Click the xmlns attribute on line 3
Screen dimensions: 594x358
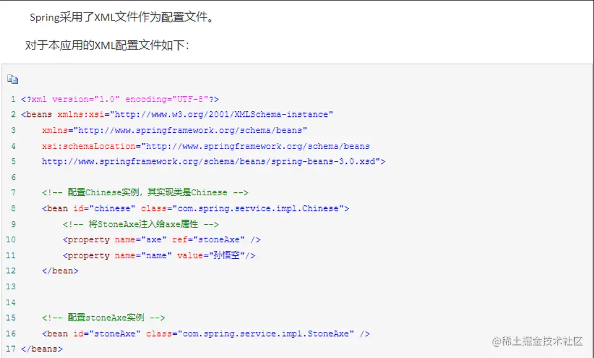pos(174,130)
